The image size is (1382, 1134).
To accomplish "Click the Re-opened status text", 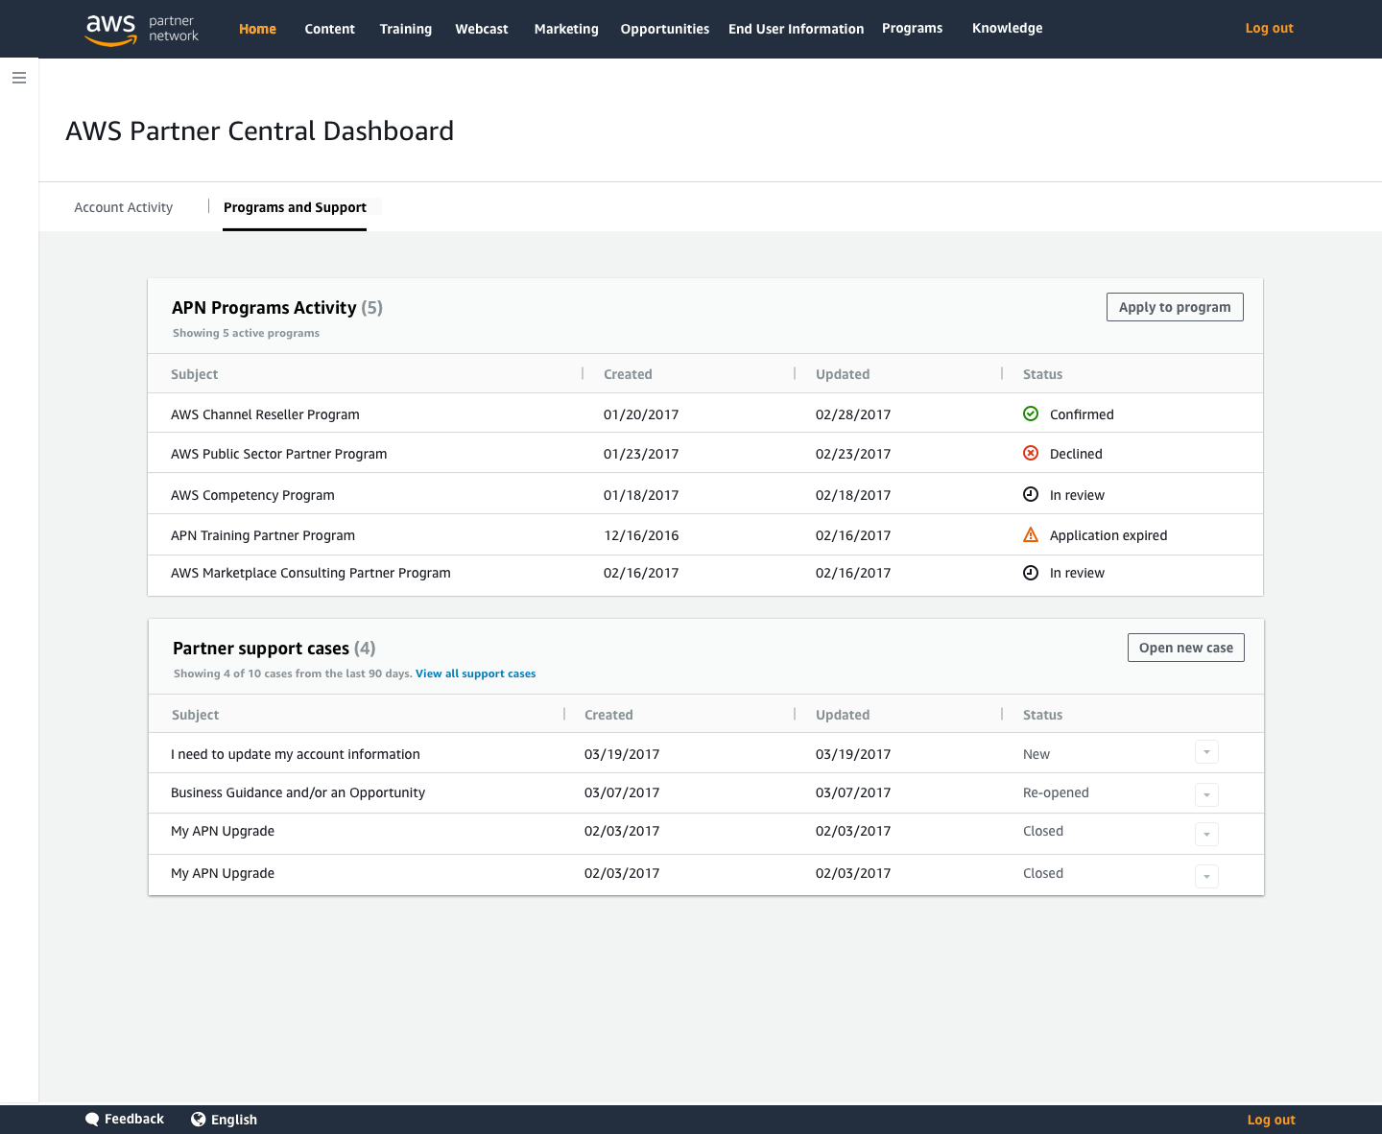I will [x=1056, y=792].
